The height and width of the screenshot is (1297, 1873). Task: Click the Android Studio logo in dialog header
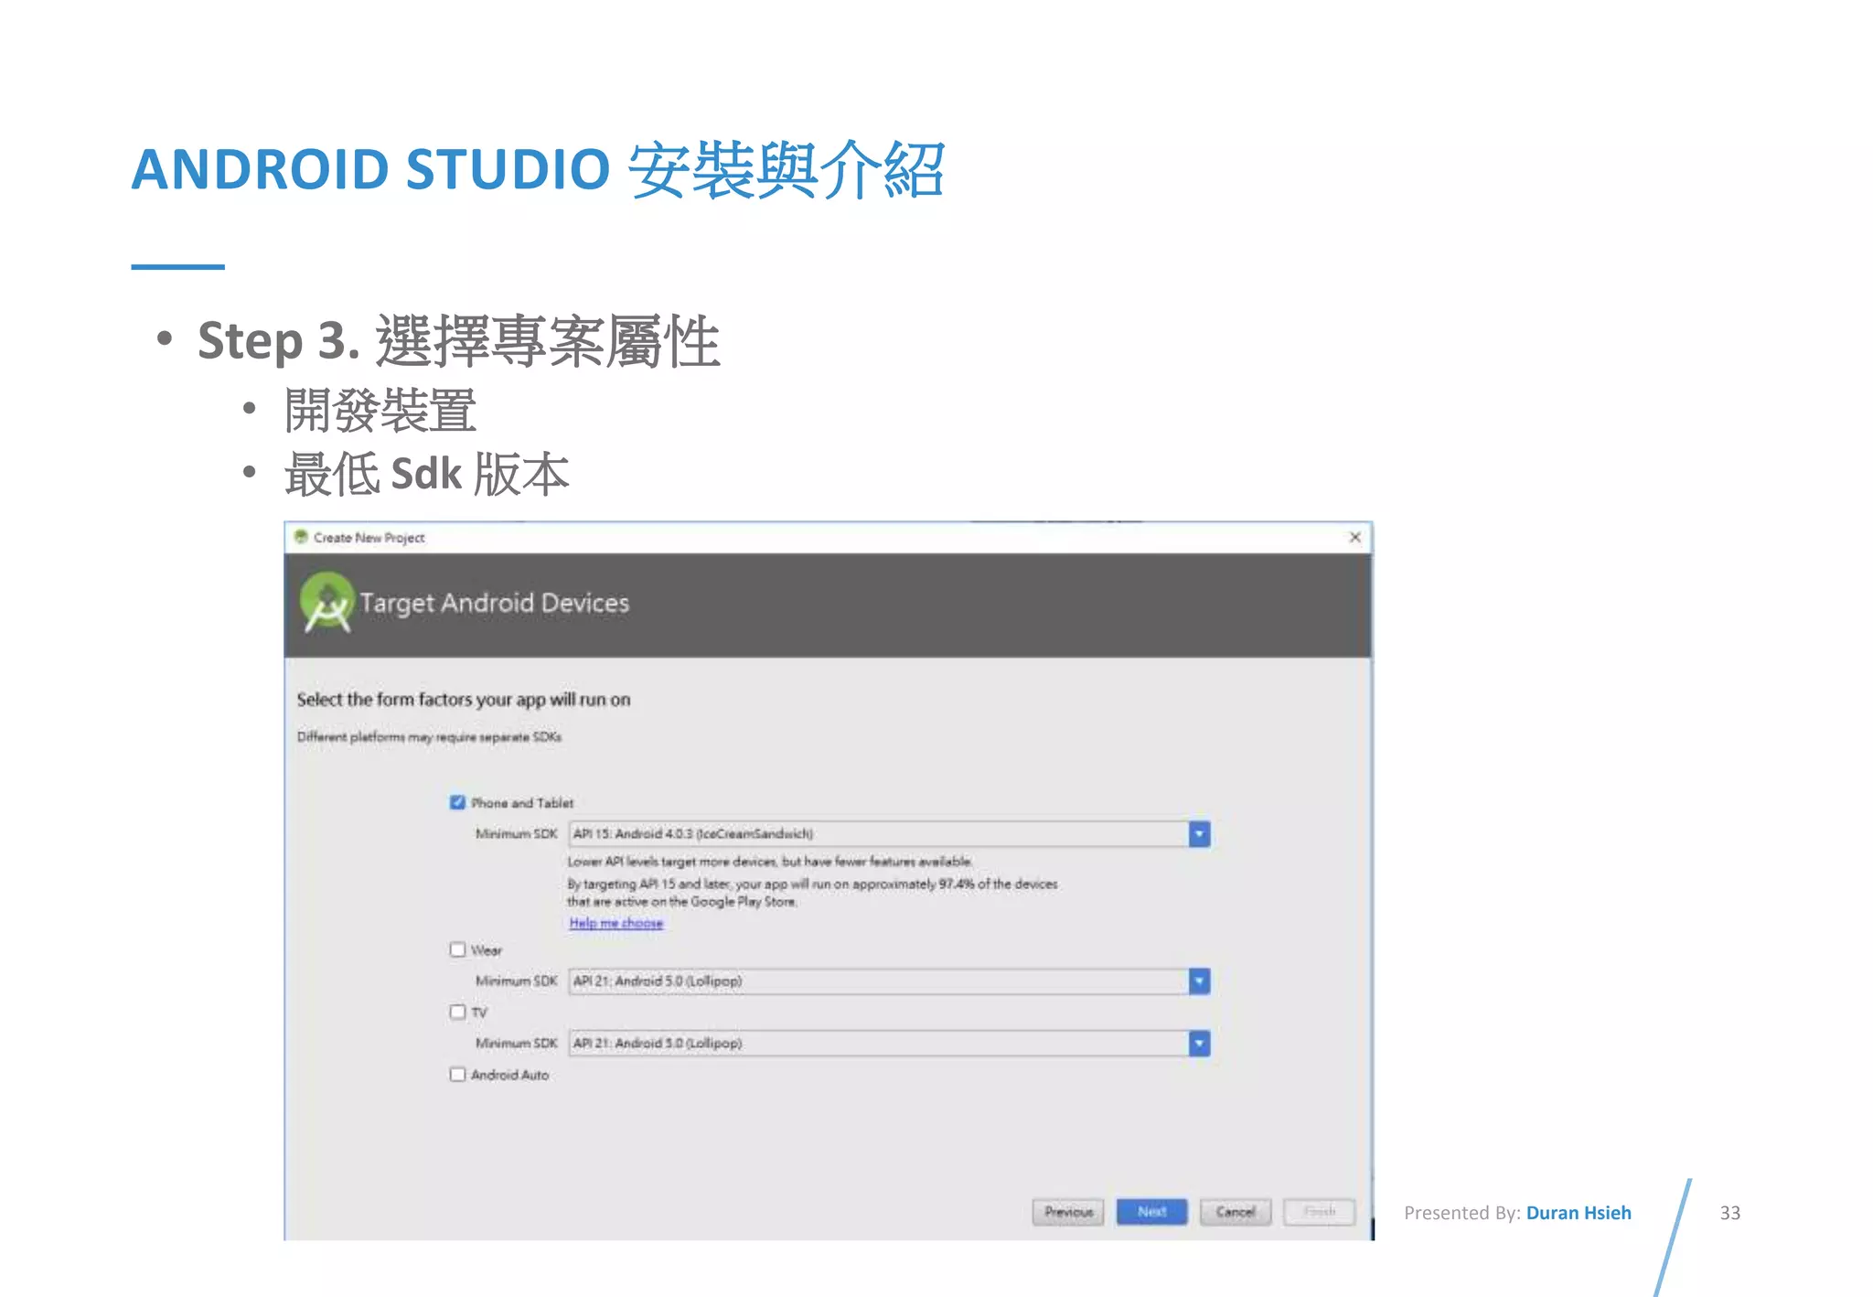(326, 603)
